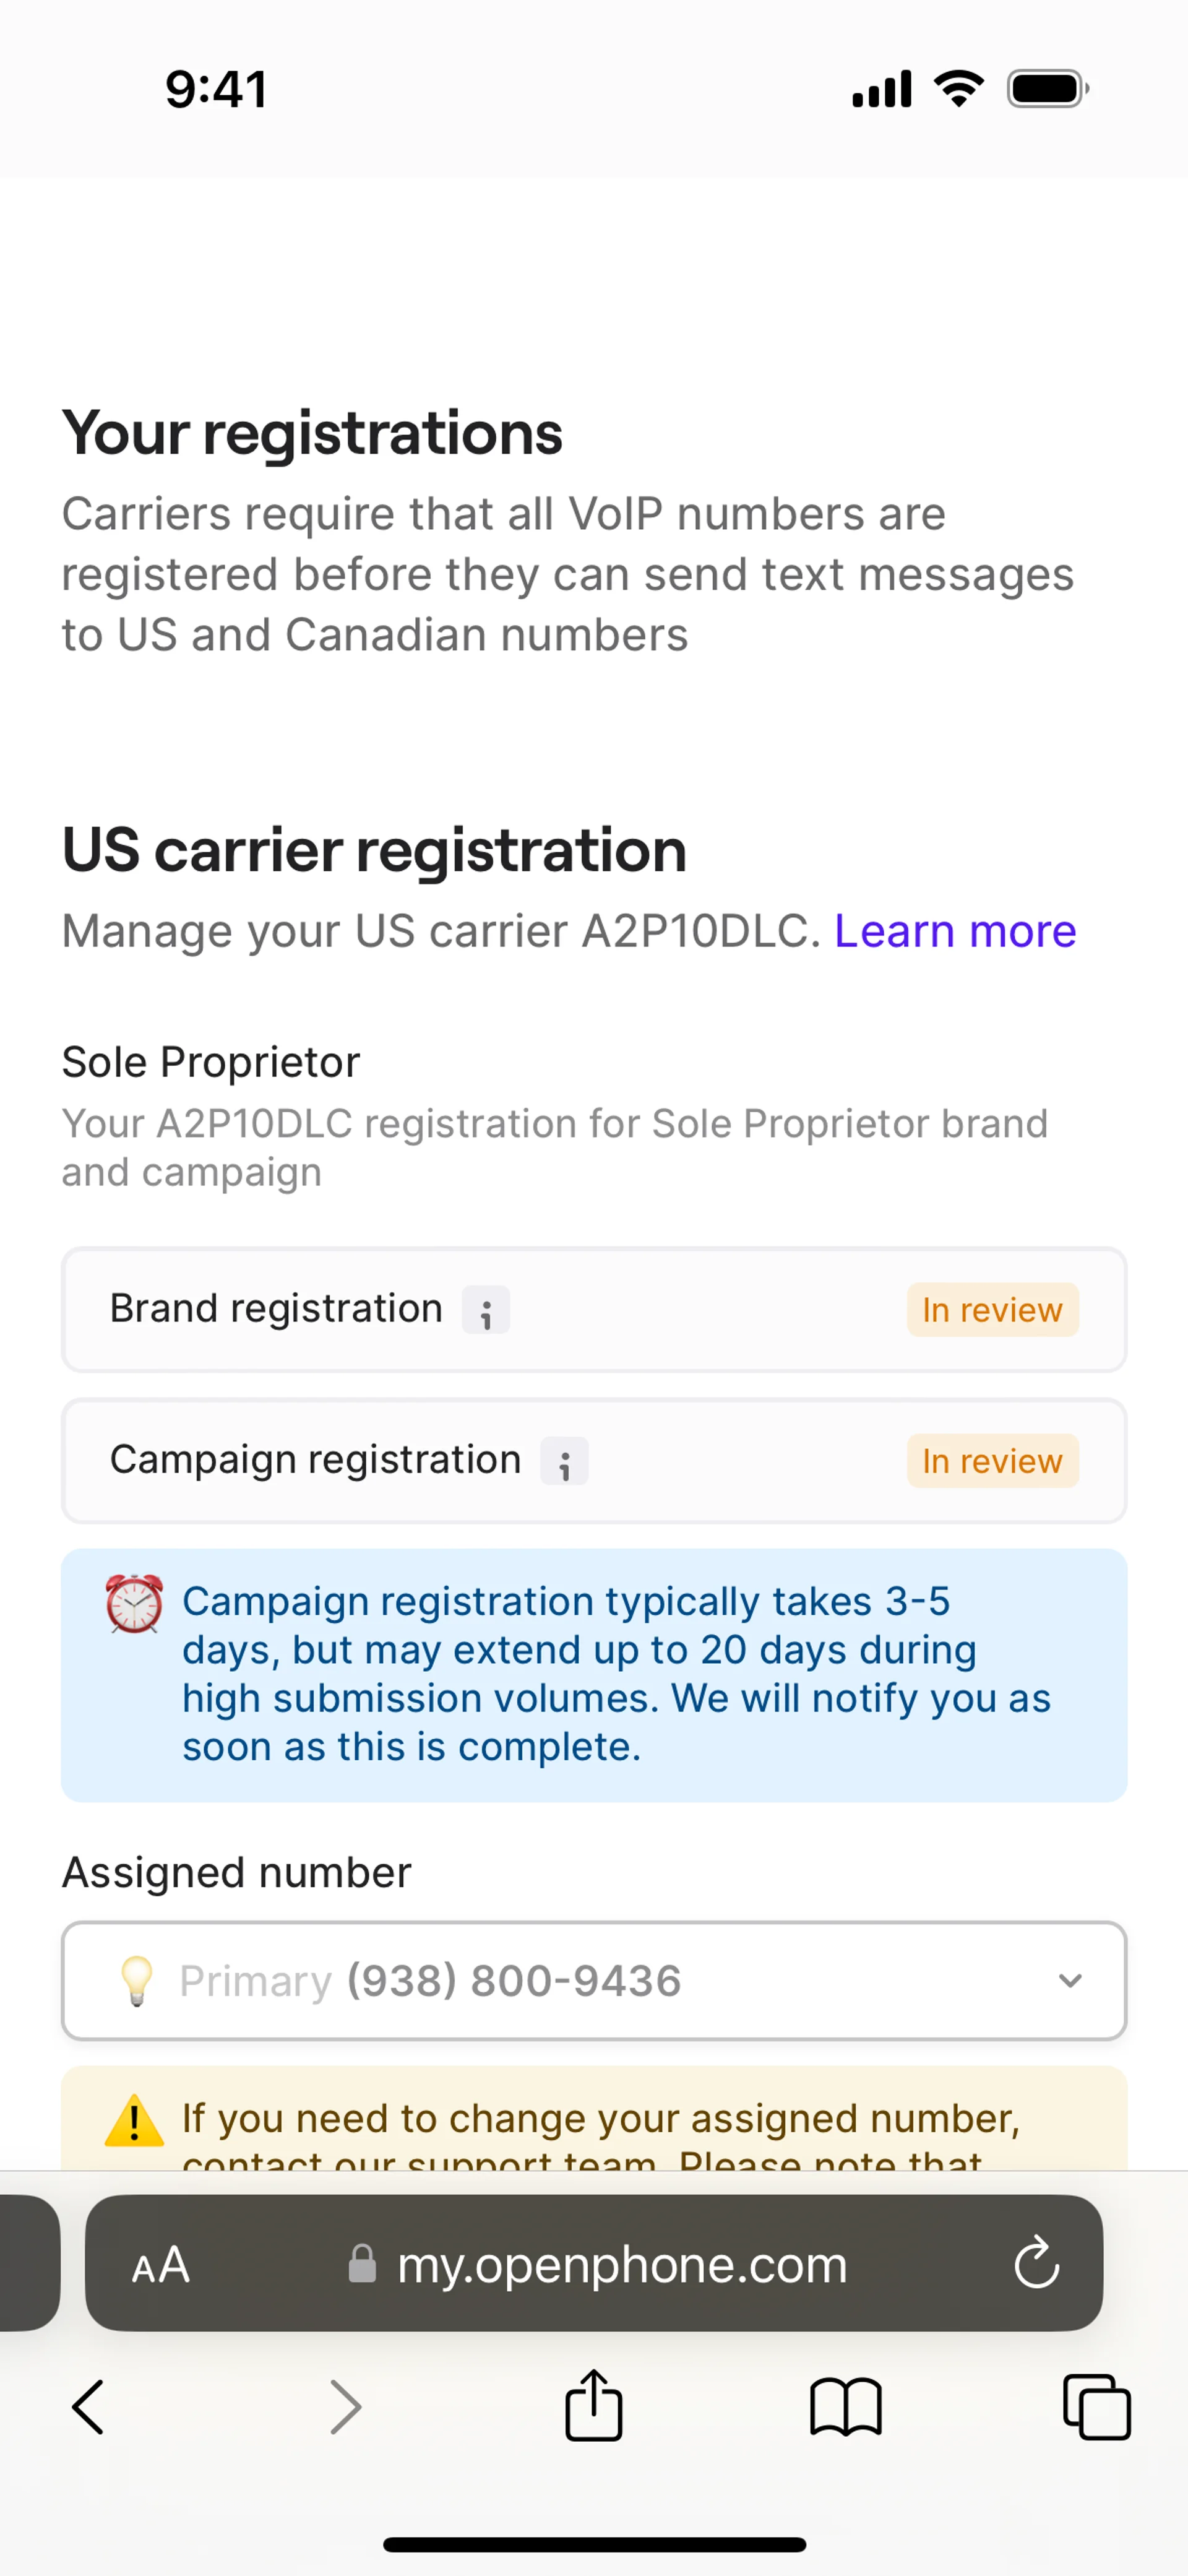Open the Safari tabs overview icon

[1096, 2407]
